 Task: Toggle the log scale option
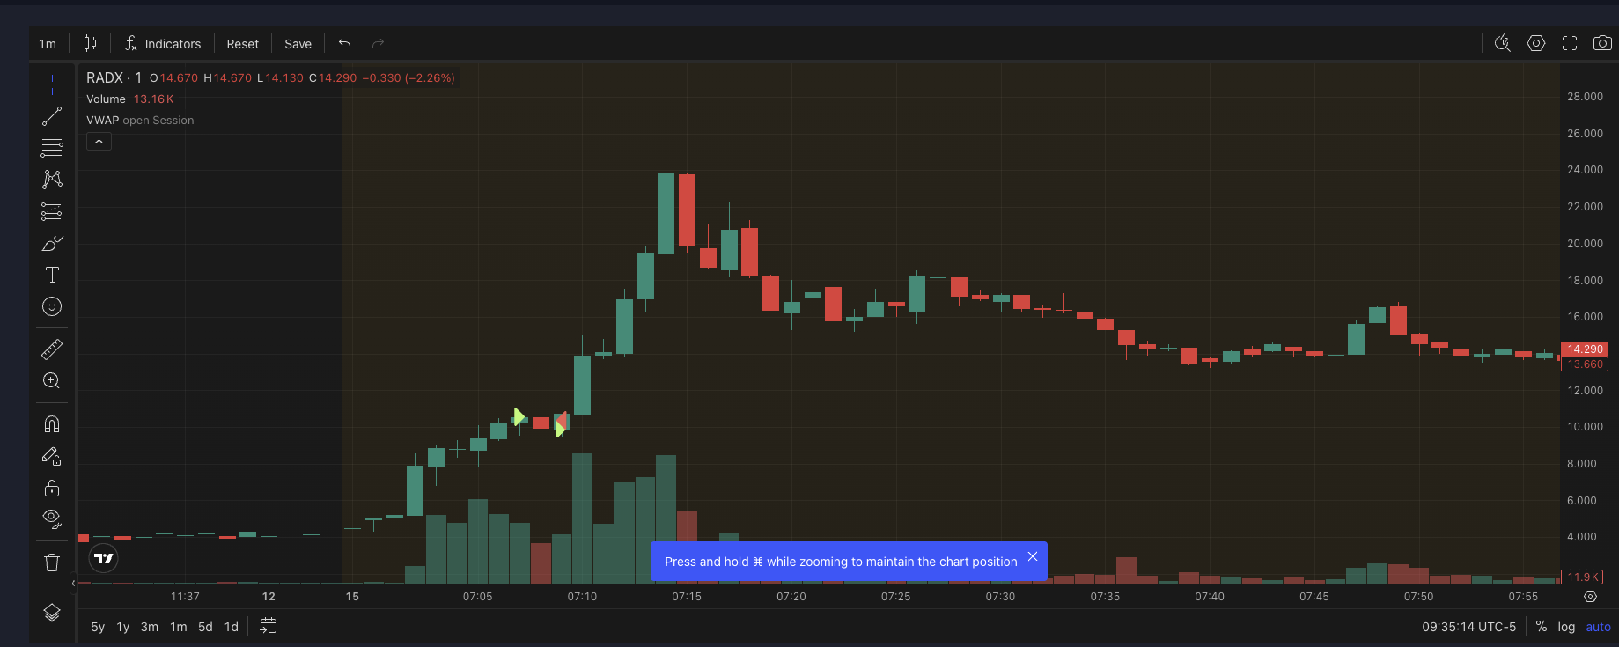point(1566,627)
